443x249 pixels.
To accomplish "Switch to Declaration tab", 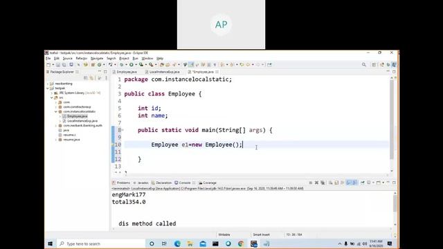I will coord(161,183).
